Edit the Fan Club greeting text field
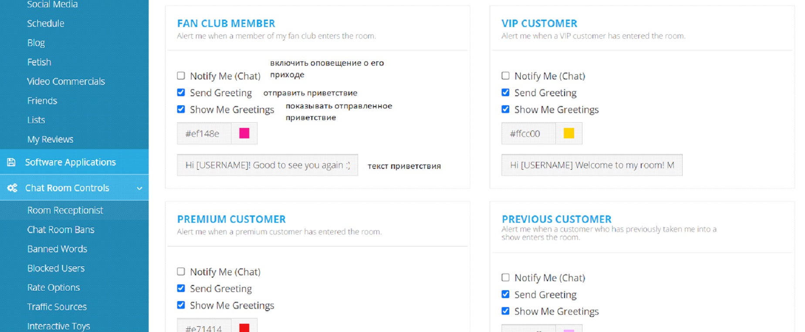The image size is (805, 332). 267,165
